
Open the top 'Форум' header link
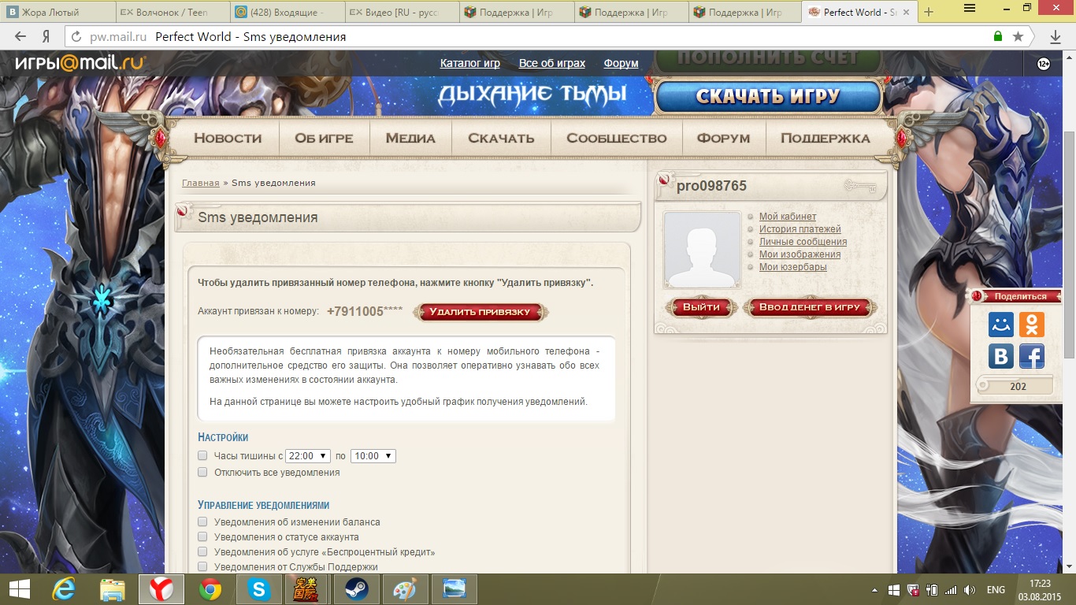(x=621, y=63)
